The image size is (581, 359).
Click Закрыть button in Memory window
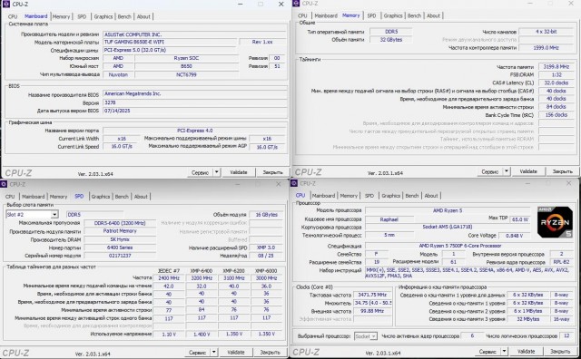coord(562,171)
